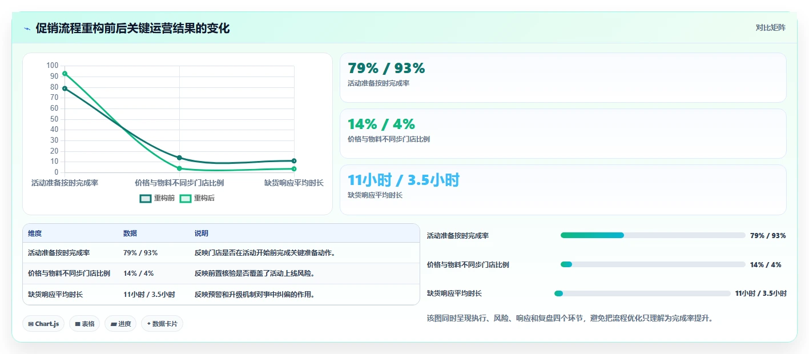The height and width of the screenshot is (354, 809).
Task: Click the progress label 缺货响应平均时长
Action: pos(454,293)
